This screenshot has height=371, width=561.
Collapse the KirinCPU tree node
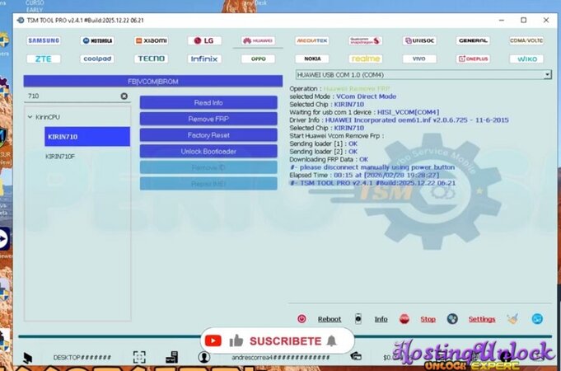coord(30,117)
